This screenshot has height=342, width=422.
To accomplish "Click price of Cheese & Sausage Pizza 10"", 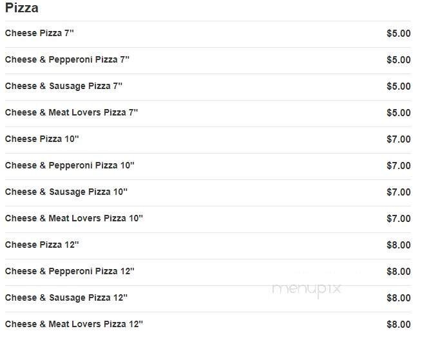I will (x=398, y=192).
